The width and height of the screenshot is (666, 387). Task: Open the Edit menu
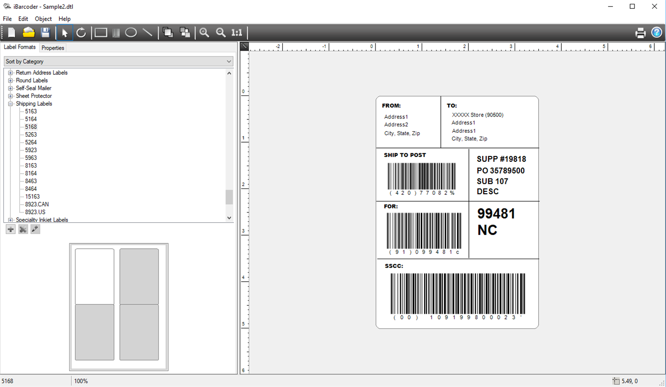coord(23,19)
